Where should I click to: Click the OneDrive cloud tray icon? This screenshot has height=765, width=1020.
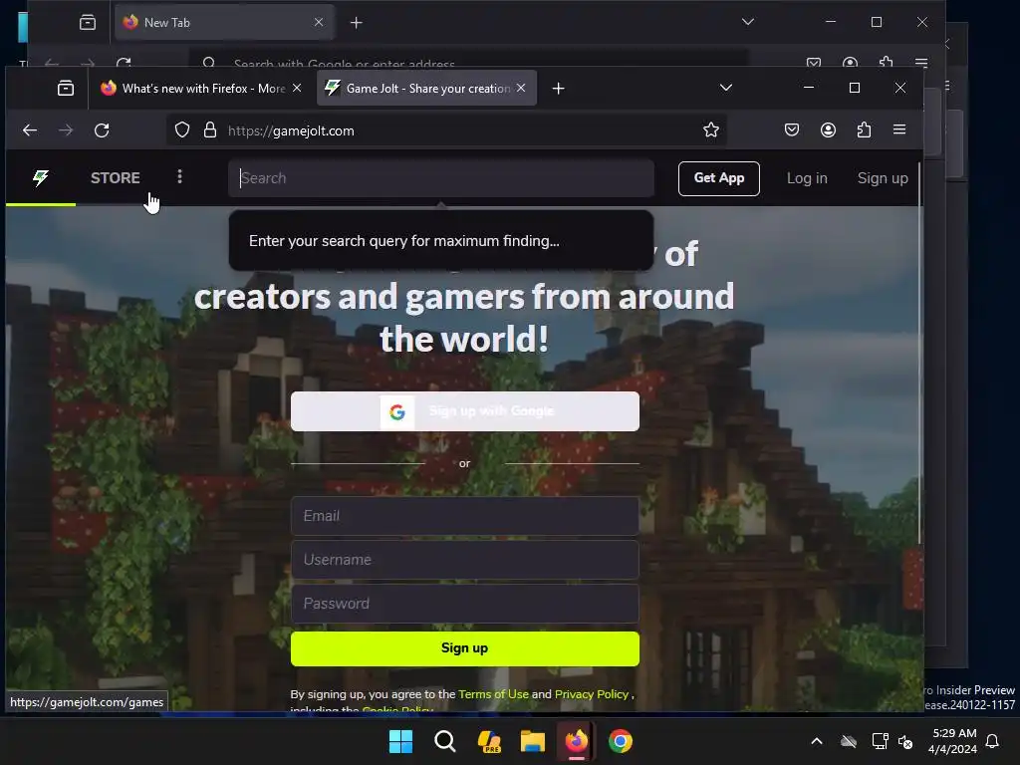click(x=849, y=741)
